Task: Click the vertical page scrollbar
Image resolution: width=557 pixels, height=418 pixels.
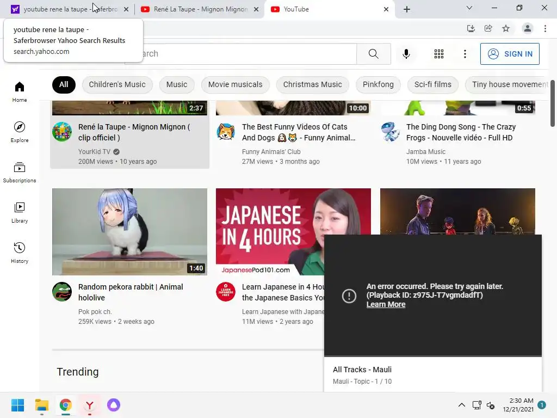Action: point(553,103)
